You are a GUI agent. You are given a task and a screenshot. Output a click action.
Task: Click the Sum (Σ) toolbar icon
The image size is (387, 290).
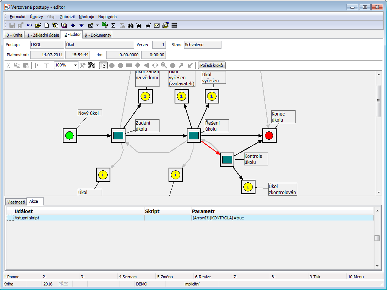click(113, 25)
